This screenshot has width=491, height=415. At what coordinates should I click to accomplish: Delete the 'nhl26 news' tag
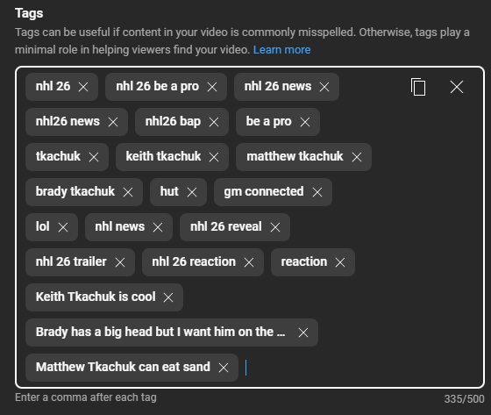pyautogui.click(x=113, y=122)
